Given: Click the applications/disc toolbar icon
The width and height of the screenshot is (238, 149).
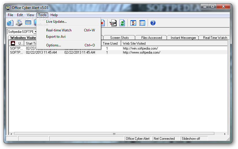Looking at the screenshot, I should pyautogui.click(x=19, y=23).
